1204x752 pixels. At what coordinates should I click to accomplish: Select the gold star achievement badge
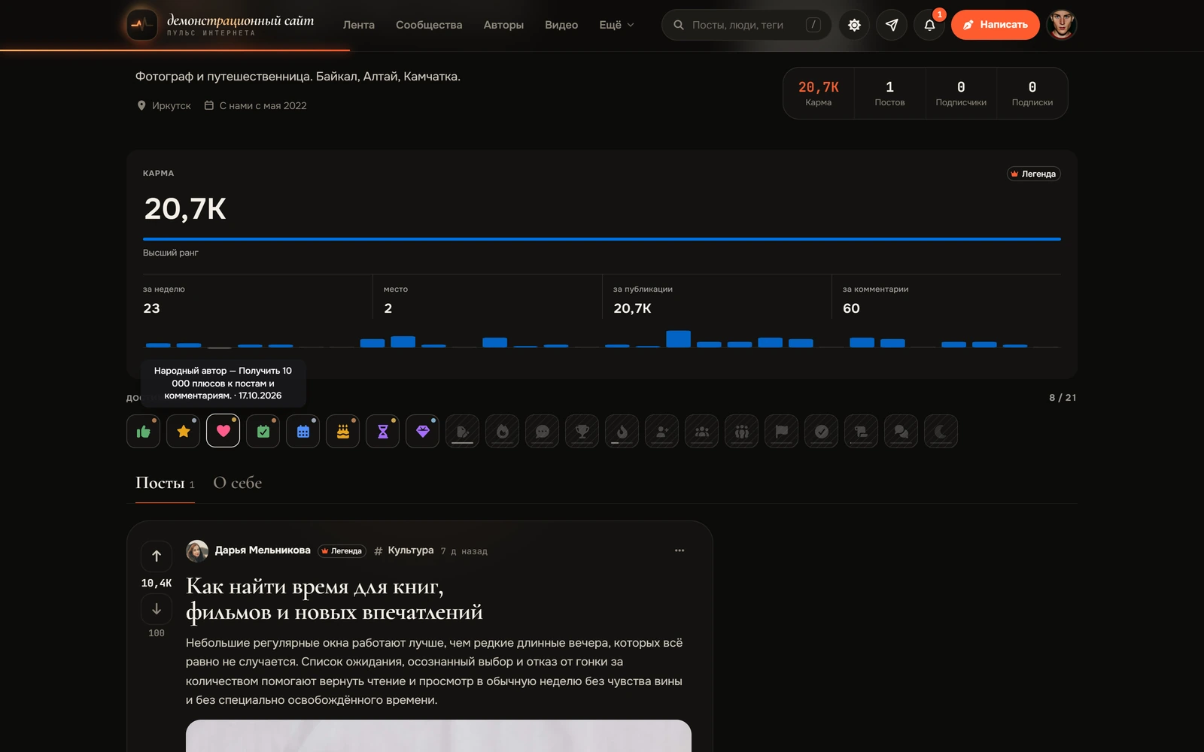coord(183,432)
